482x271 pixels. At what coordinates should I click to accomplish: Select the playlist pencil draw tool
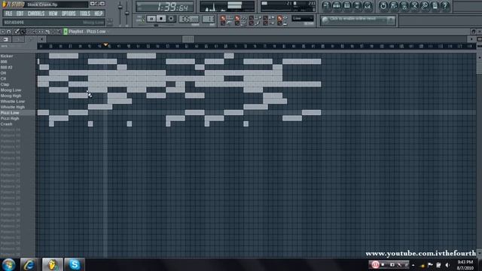[x=17, y=32]
